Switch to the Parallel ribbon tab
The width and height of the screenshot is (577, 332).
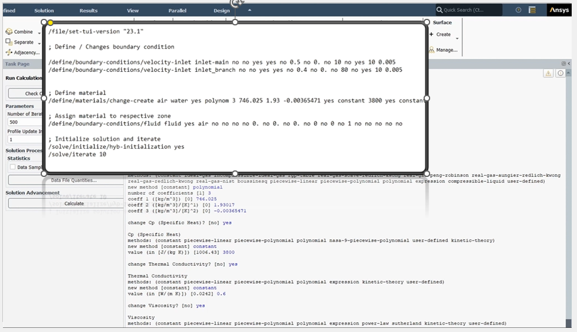point(178,11)
